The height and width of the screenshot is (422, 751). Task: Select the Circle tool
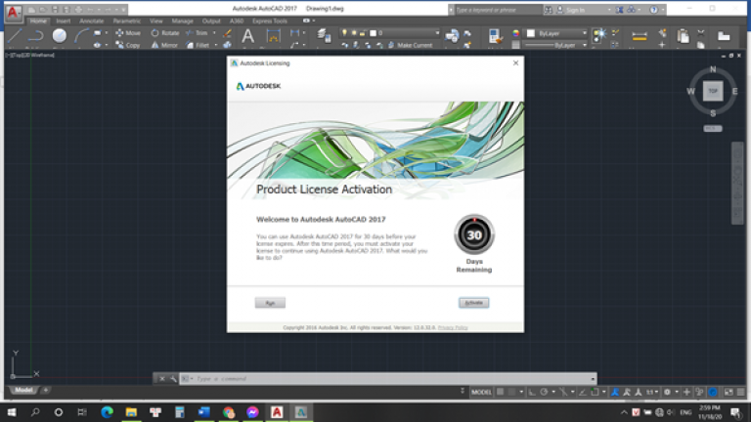coord(60,36)
